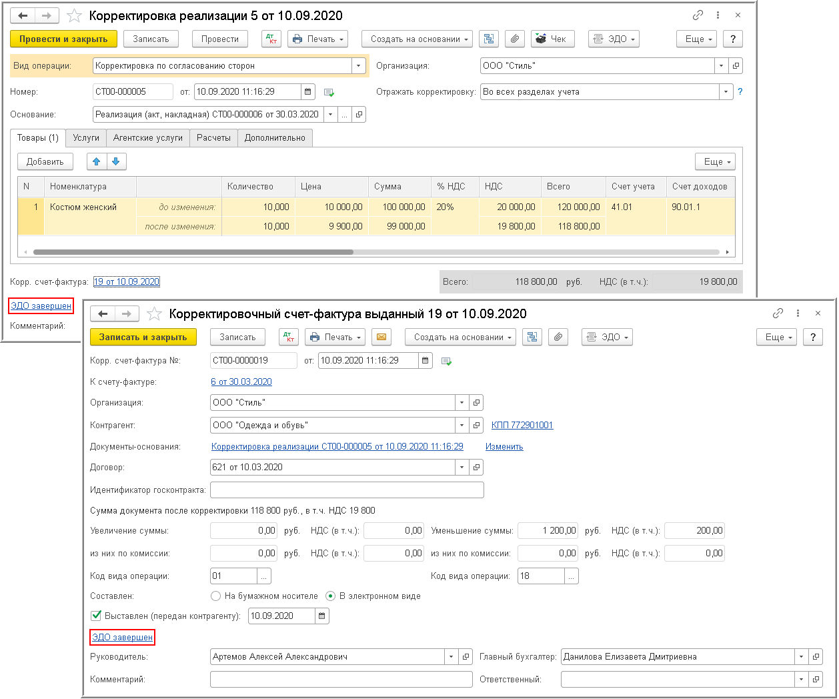Click the envelope email icon in the invoice toolbar
The image size is (839, 699).
click(x=381, y=337)
